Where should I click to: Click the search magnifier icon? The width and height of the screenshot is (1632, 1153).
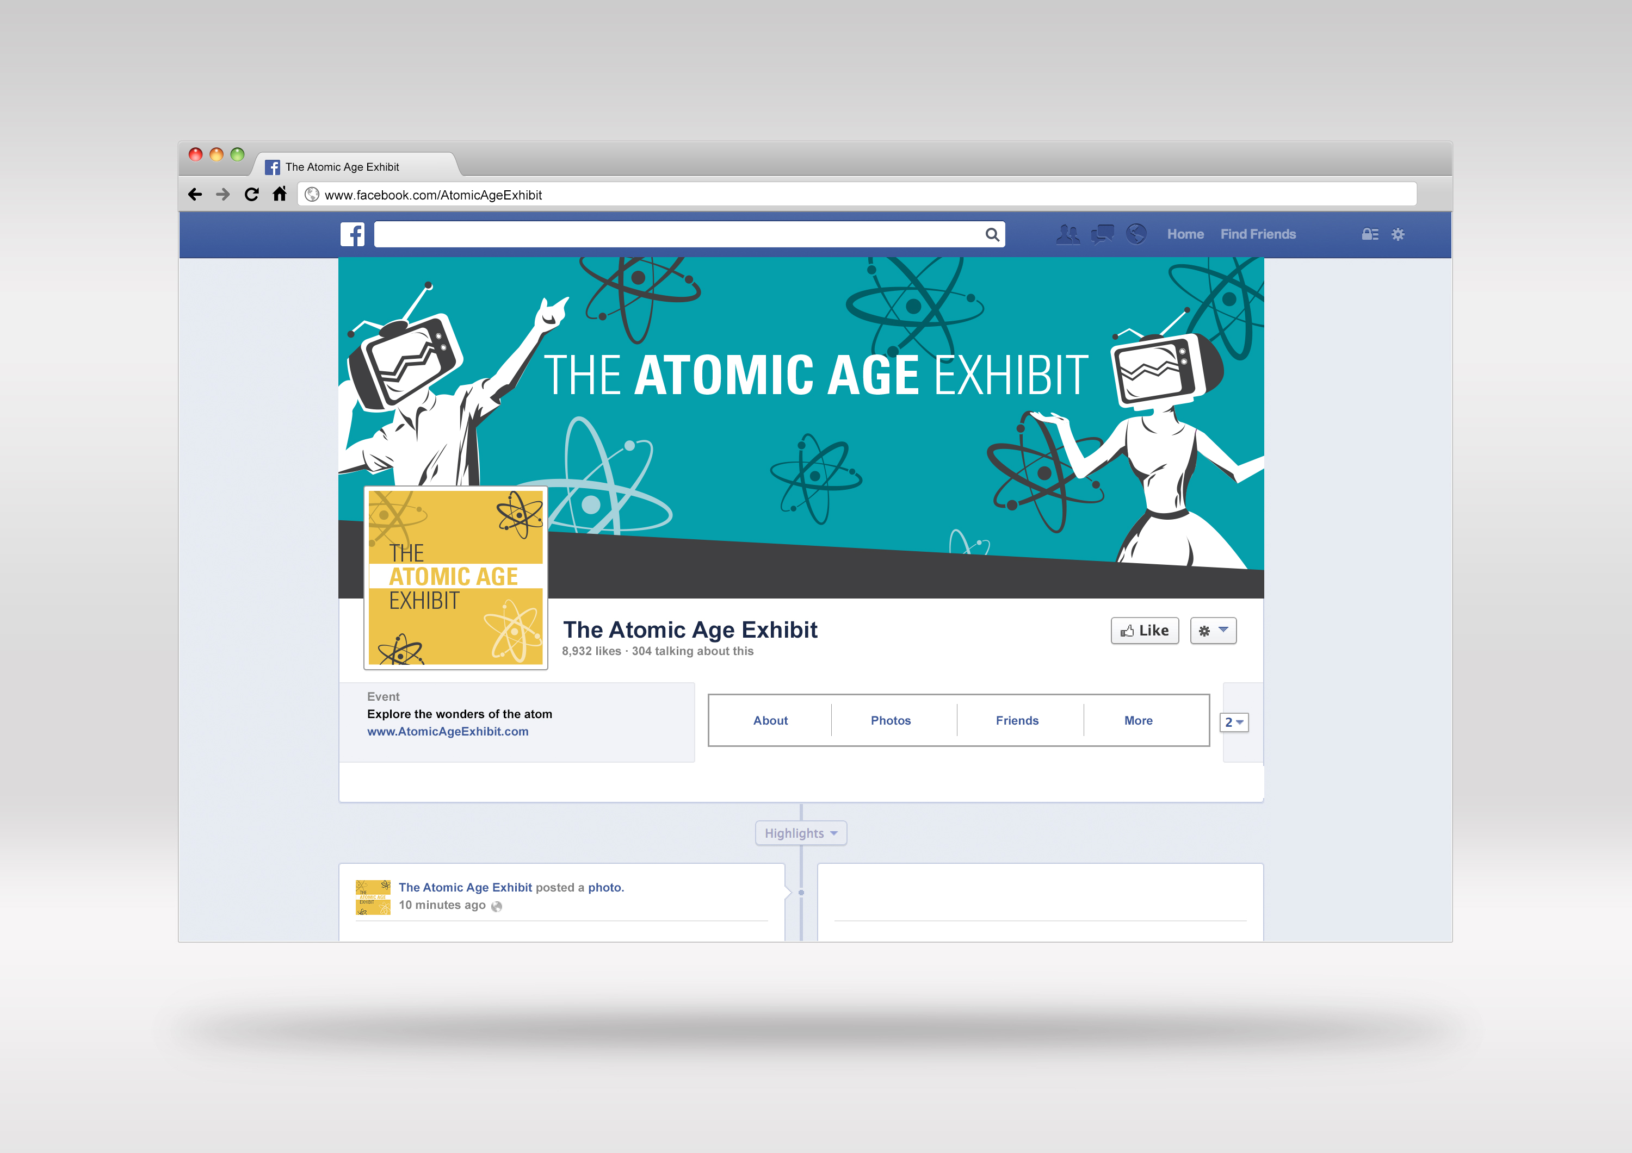point(992,234)
